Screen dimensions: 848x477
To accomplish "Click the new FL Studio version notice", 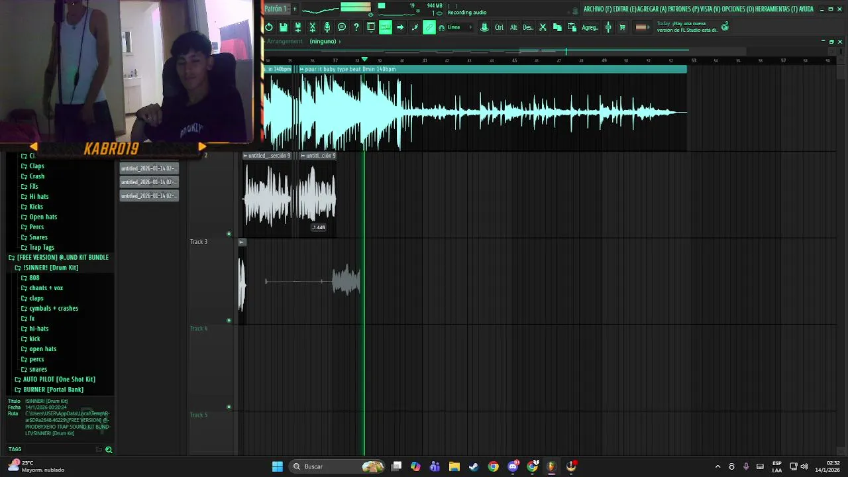I will pyautogui.click(x=687, y=26).
